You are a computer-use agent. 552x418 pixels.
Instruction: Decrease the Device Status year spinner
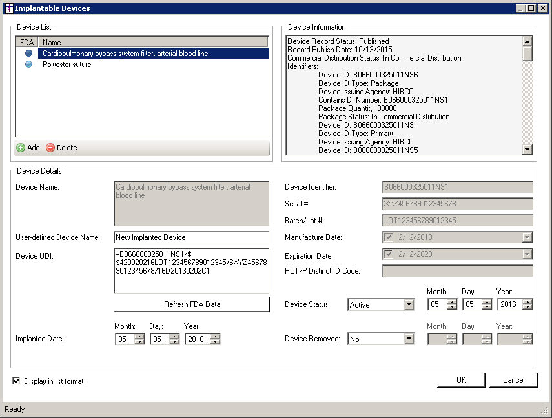527,307
